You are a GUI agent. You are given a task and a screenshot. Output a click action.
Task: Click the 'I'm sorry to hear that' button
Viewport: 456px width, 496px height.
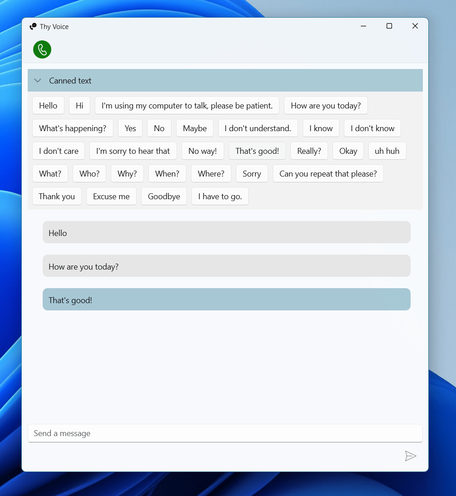133,151
